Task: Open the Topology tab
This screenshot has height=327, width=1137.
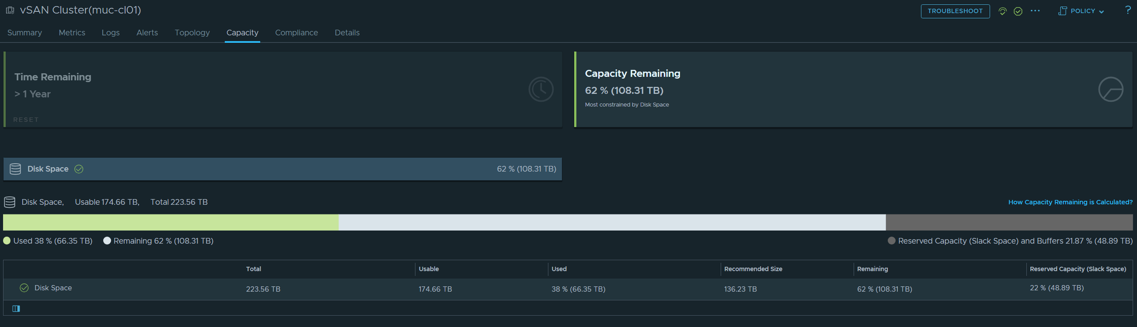Action: [192, 33]
